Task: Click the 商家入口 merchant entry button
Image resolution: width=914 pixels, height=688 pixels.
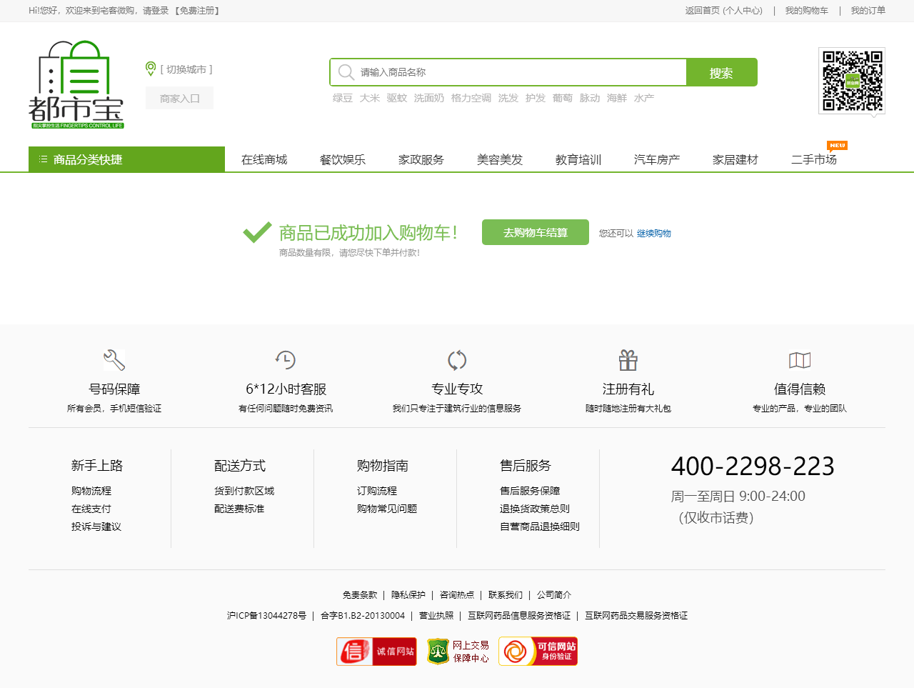Action: 180,99
